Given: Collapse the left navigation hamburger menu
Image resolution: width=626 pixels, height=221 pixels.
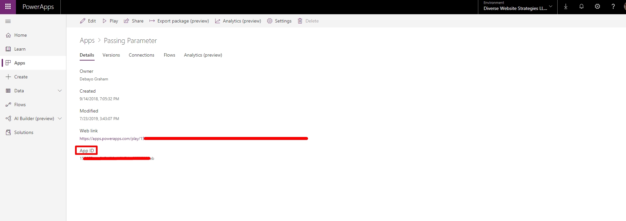Looking at the screenshot, I should pos(8,21).
